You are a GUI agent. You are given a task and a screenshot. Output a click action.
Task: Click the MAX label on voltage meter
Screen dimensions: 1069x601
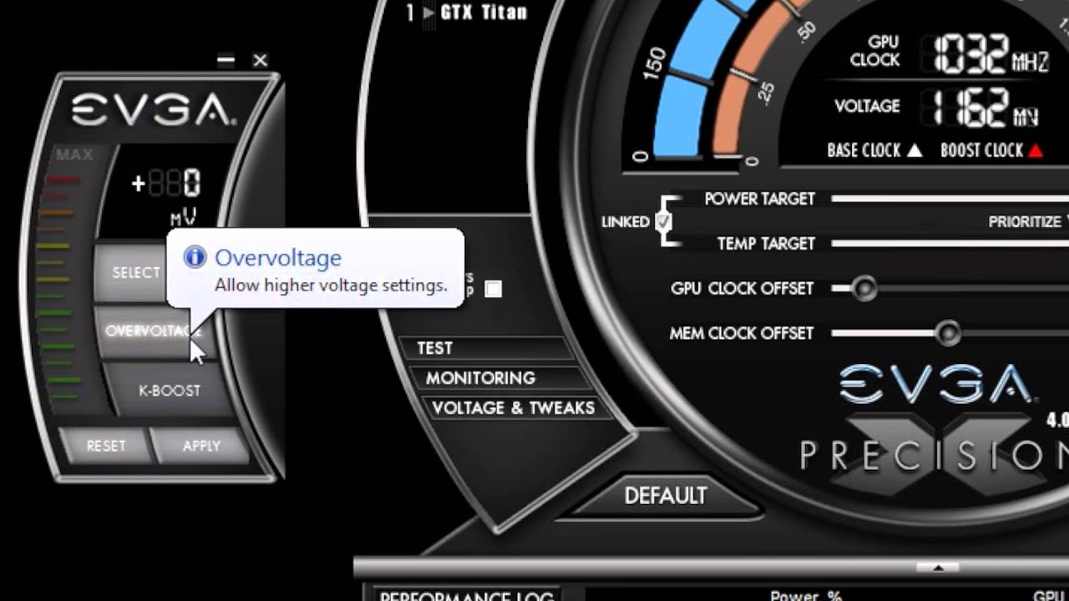click(x=74, y=154)
